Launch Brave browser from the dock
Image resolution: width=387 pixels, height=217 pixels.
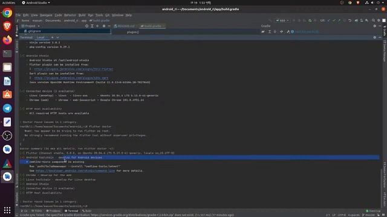[7, 26]
